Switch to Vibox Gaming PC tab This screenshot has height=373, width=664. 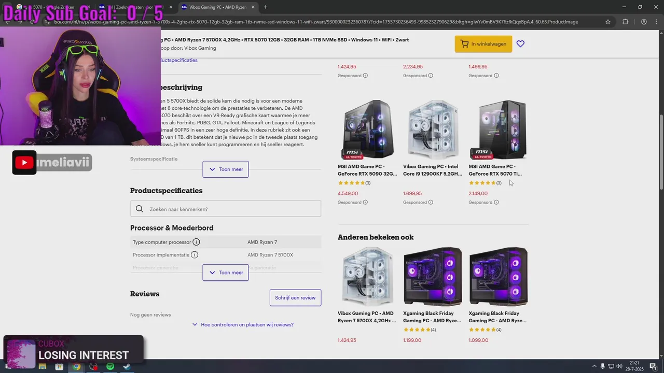pos(218,7)
